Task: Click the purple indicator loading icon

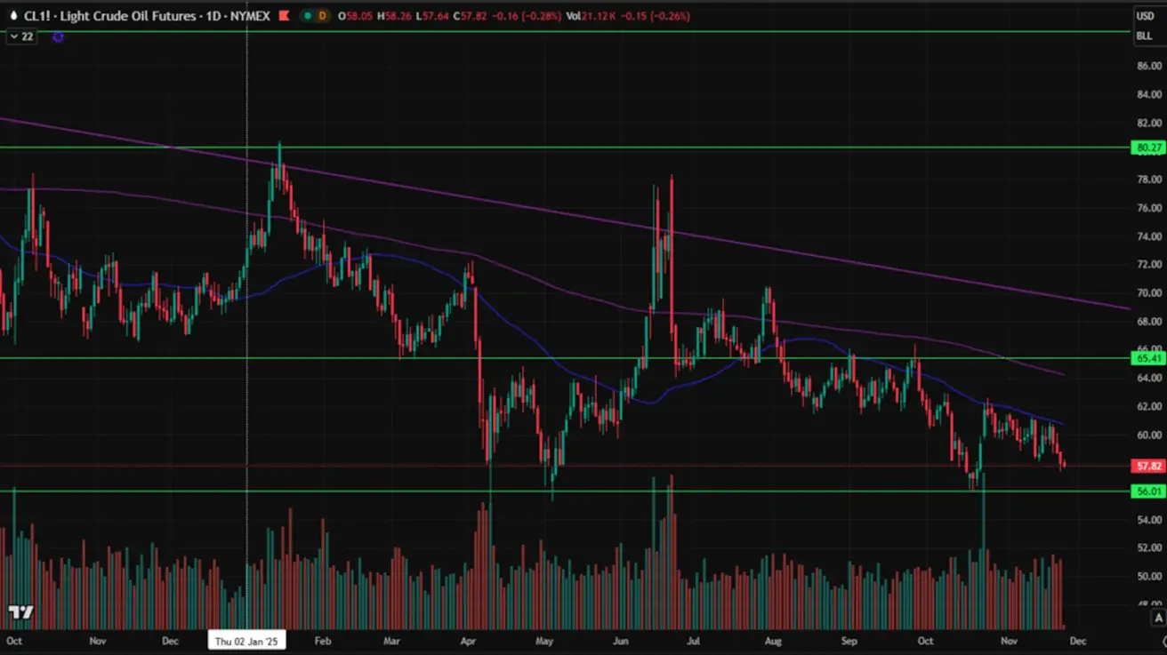Action: 59,36
